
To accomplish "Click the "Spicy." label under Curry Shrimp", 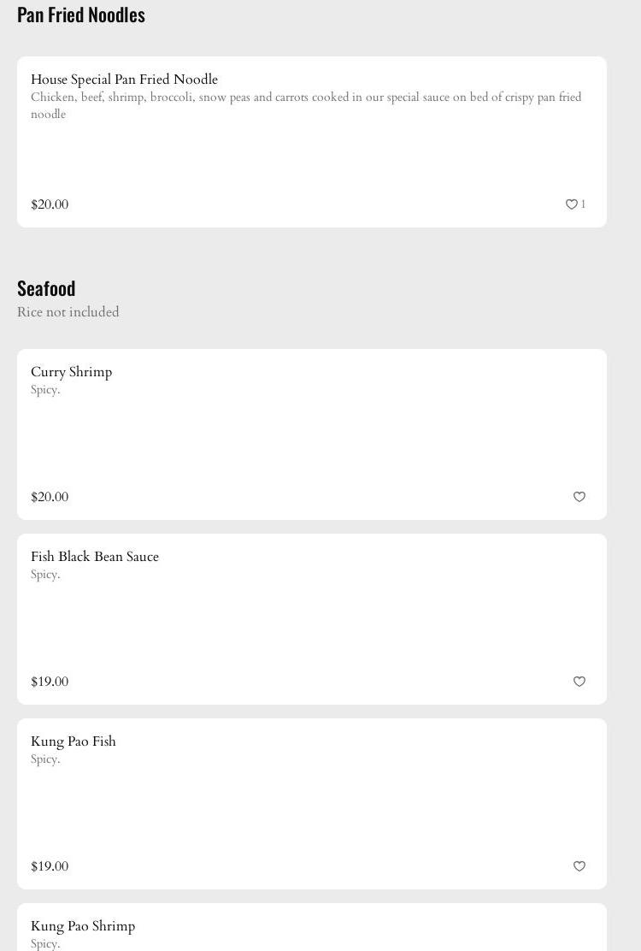I will tap(45, 390).
